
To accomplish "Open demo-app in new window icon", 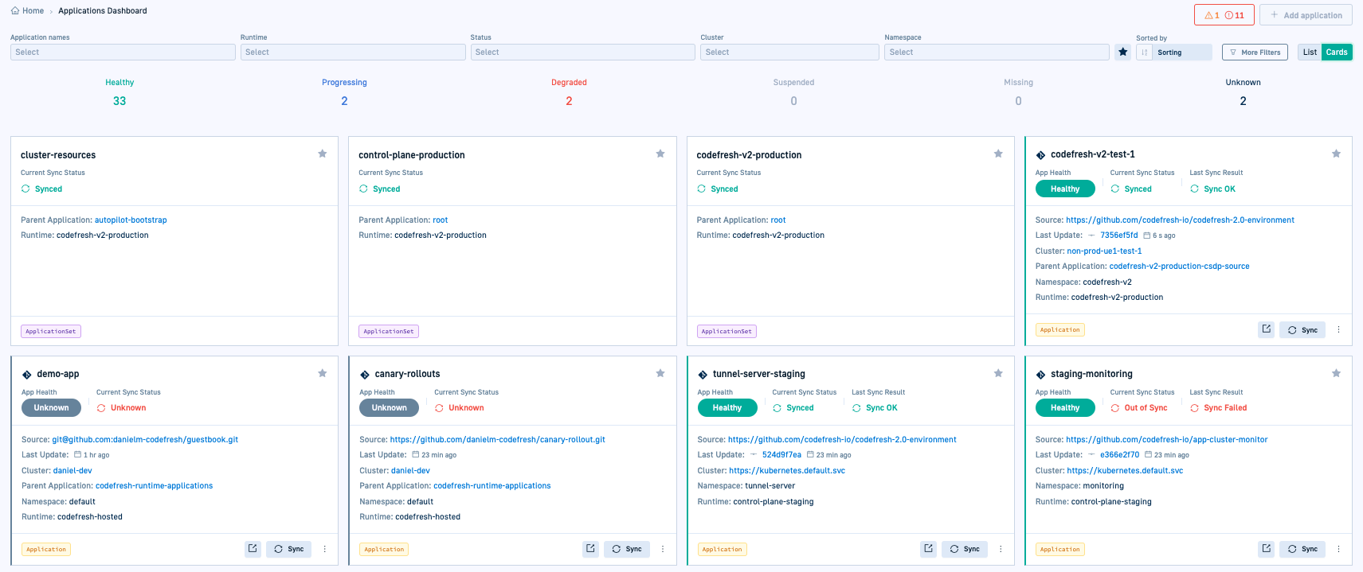I will 253,549.
